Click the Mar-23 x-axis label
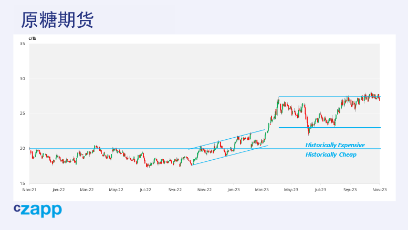Image resolution: width=408 pixels, height=232 pixels. click(262, 189)
